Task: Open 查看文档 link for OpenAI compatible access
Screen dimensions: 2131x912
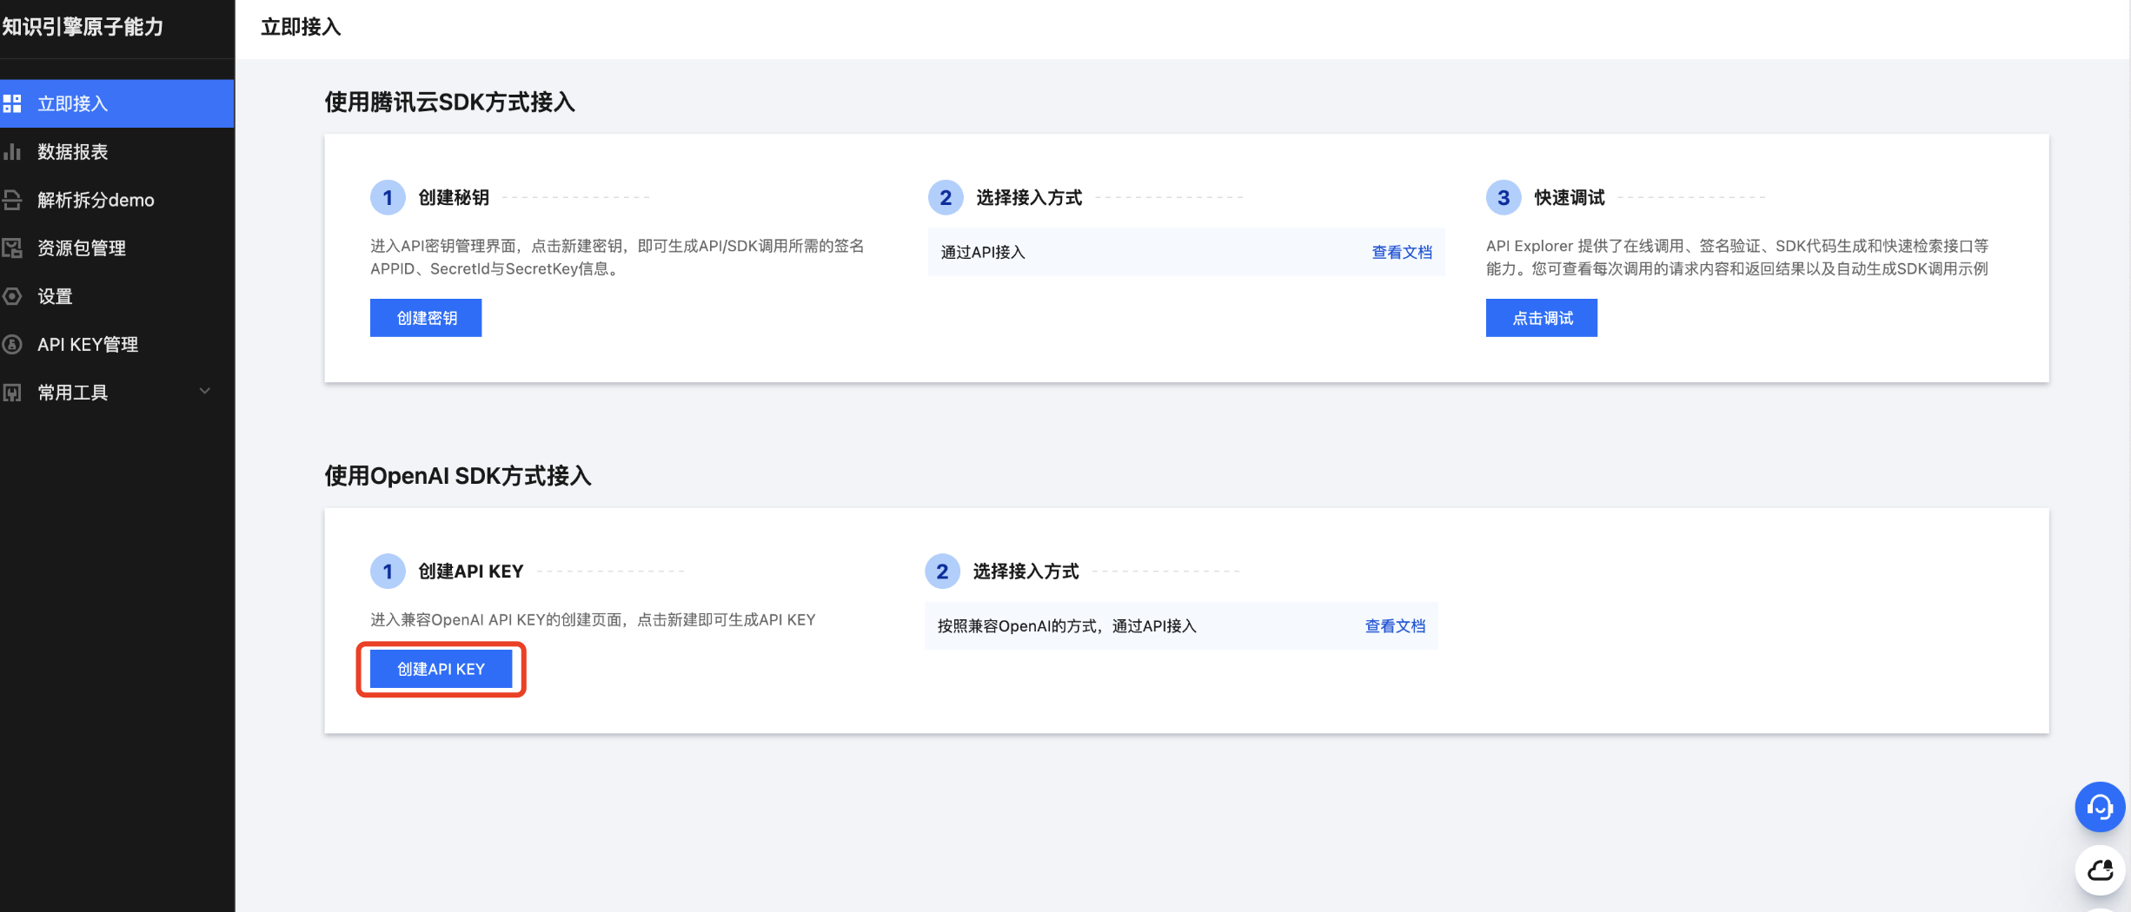Action: [1394, 625]
